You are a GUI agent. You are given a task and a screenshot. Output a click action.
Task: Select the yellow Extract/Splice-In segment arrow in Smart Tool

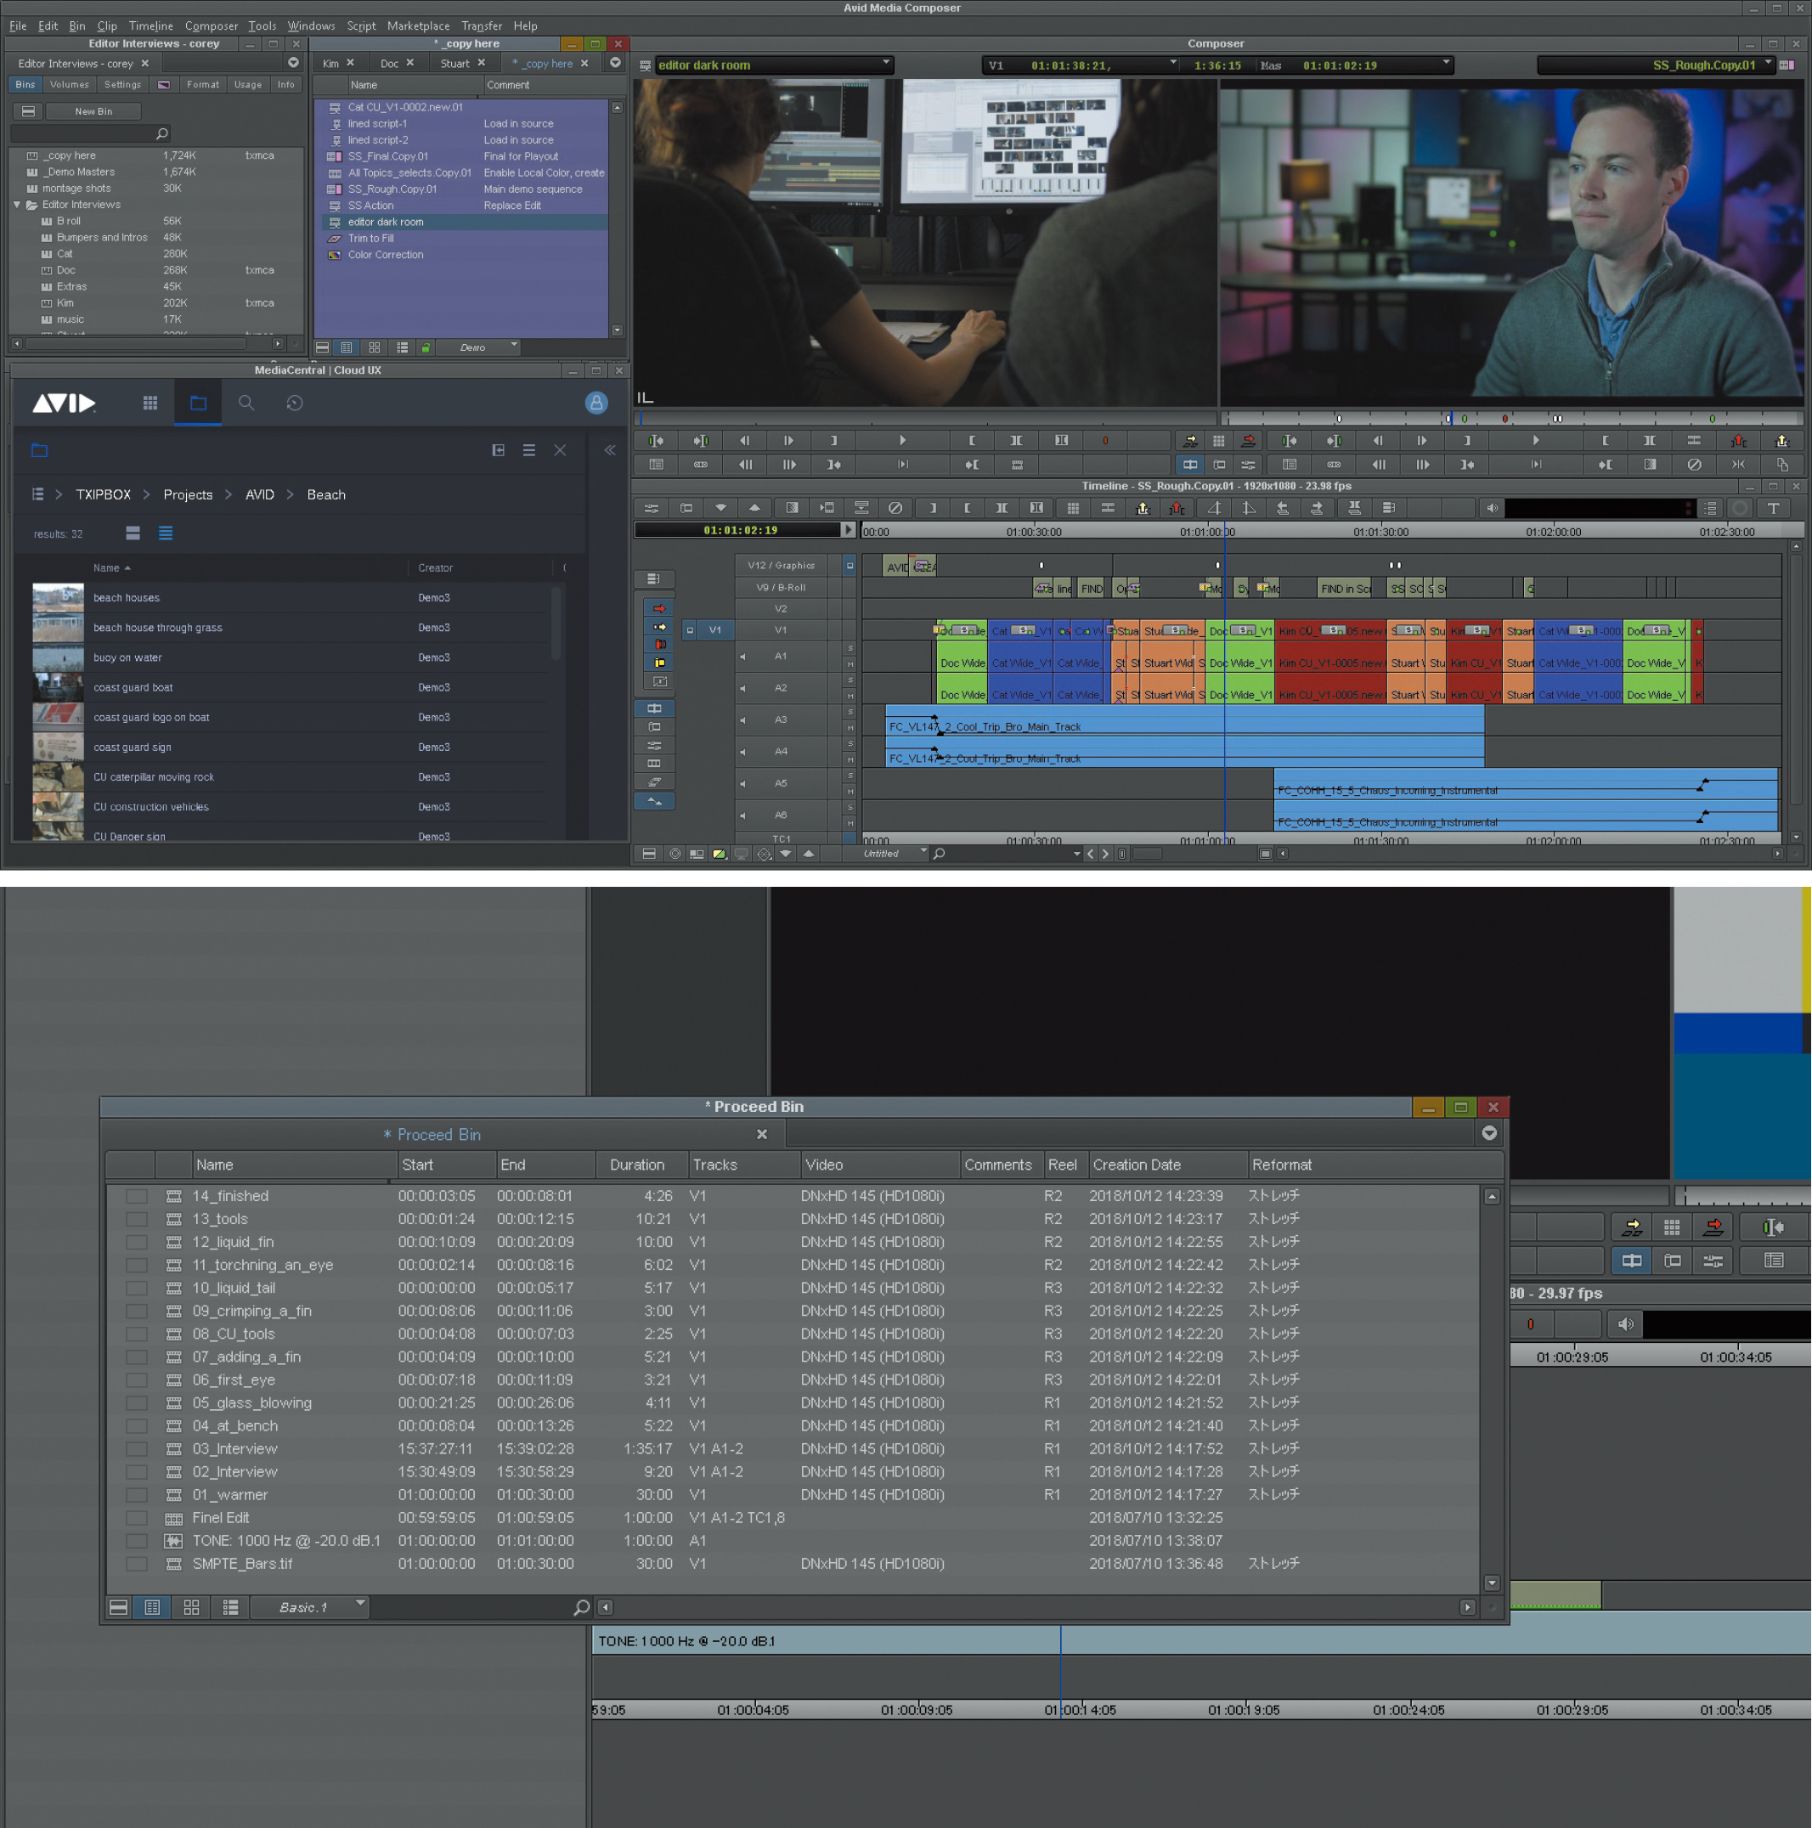point(659,626)
